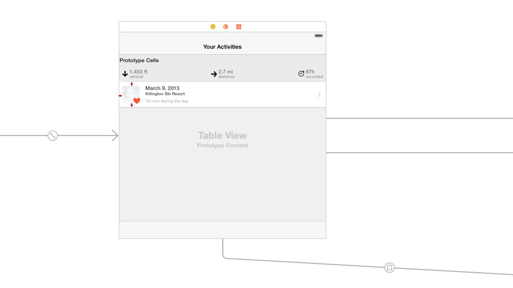Select the 19 runs during the day text
513x288 pixels.
coord(167,101)
